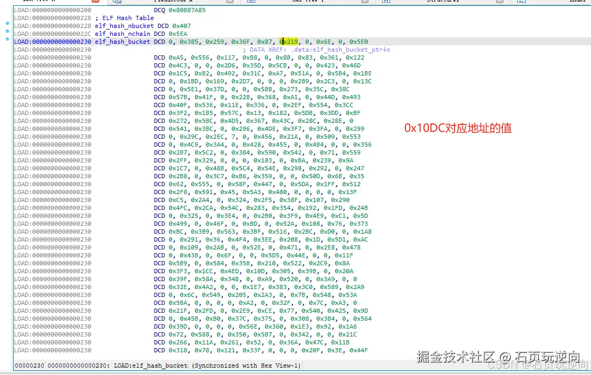
Task: Select the DCQ value 0x80B87A85
Action: 187,10
